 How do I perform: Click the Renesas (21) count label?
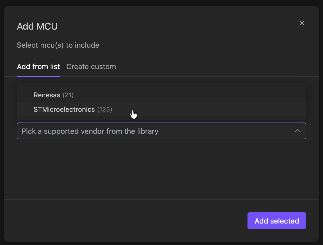click(68, 95)
